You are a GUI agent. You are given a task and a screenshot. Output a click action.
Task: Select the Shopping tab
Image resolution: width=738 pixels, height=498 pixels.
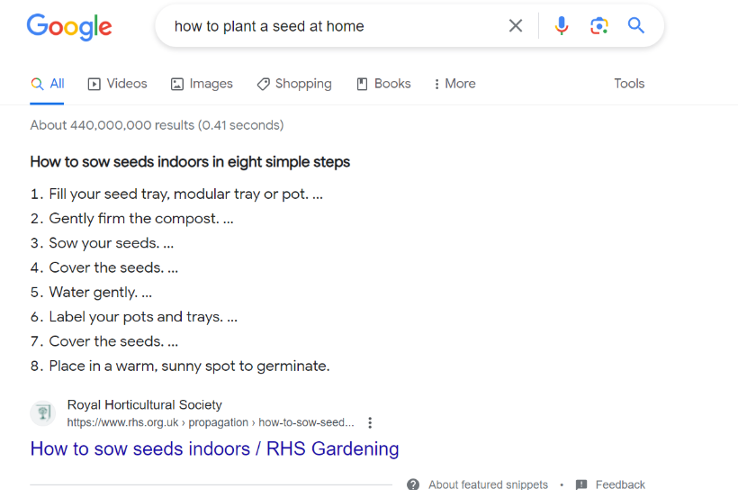click(294, 84)
